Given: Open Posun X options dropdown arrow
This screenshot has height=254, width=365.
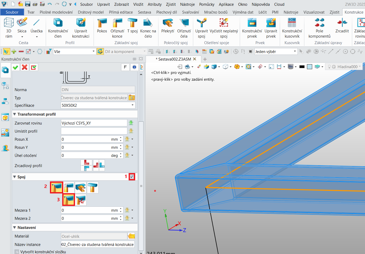Looking at the screenshot, I should point(132,139).
